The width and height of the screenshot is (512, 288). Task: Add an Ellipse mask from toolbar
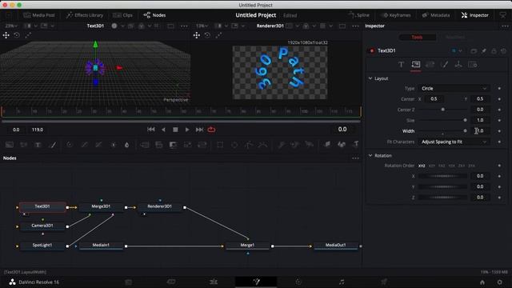tap(234, 145)
